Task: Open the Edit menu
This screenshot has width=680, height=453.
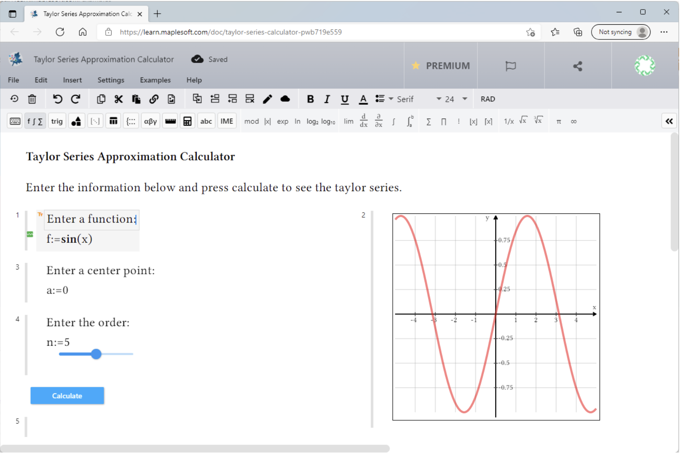Action: coord(41,80)
